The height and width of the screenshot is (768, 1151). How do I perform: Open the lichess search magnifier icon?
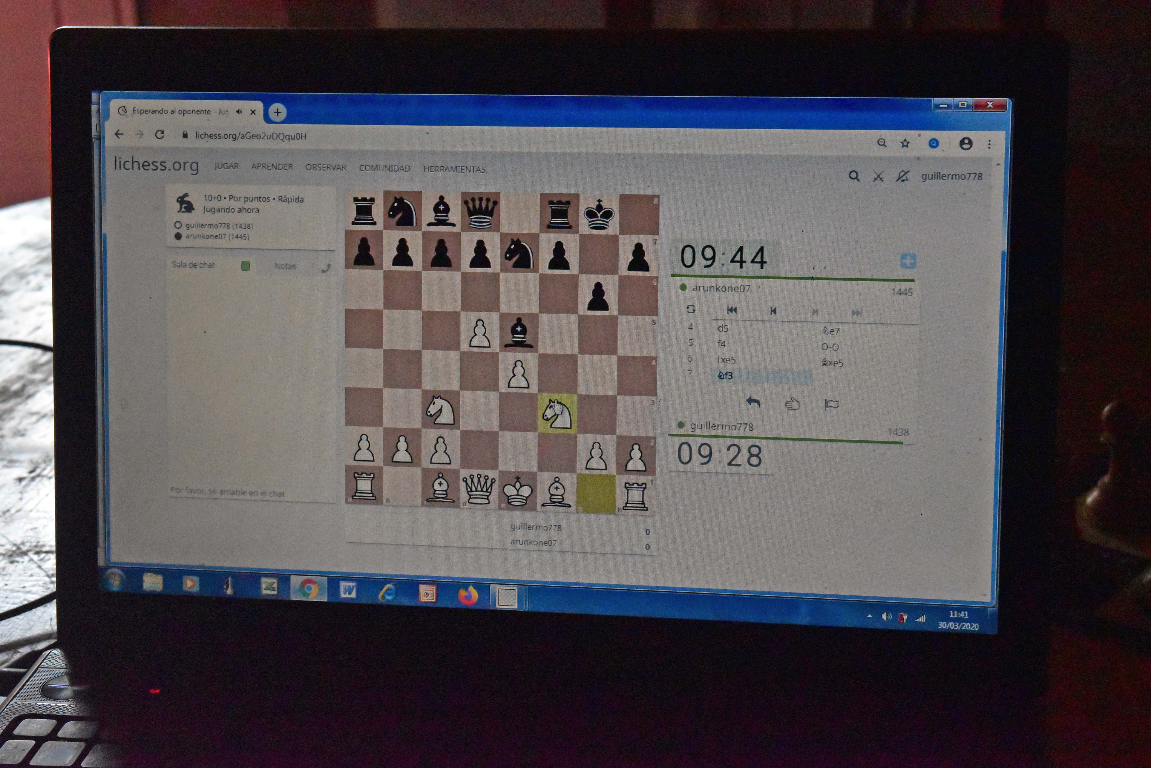[x=854, y=176]
